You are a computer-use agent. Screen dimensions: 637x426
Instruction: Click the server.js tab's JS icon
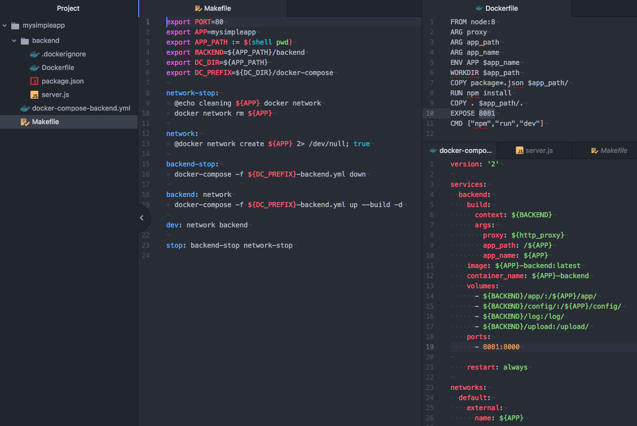(520, 151)
